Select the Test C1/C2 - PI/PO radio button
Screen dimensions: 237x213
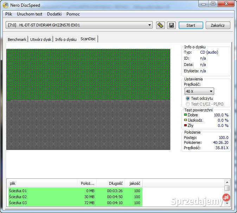(187, 104)
